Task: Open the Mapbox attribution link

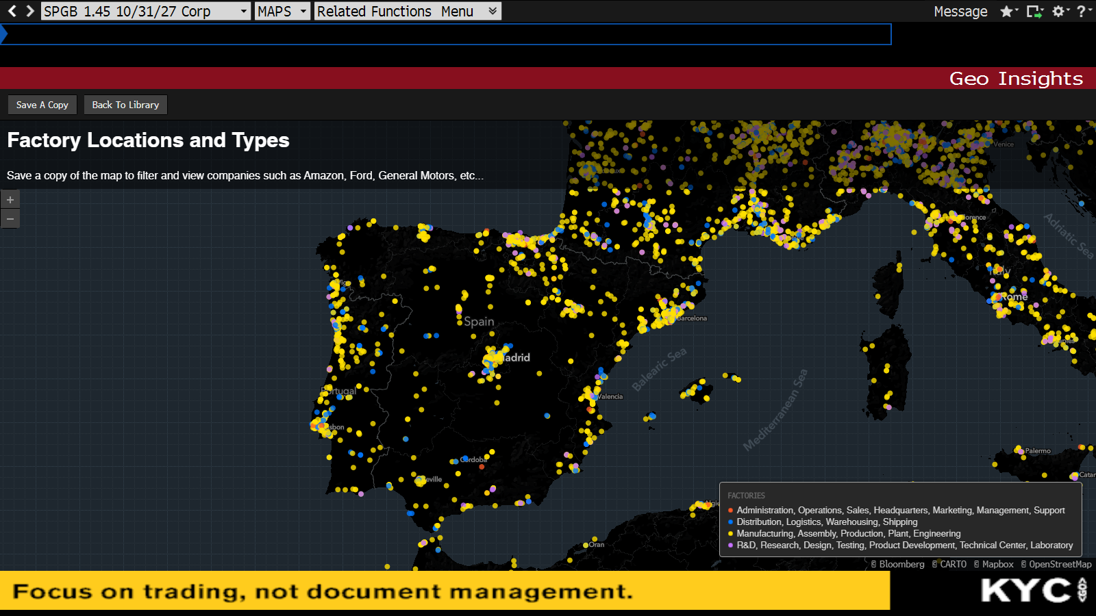Action: click(x=994, y=565)
